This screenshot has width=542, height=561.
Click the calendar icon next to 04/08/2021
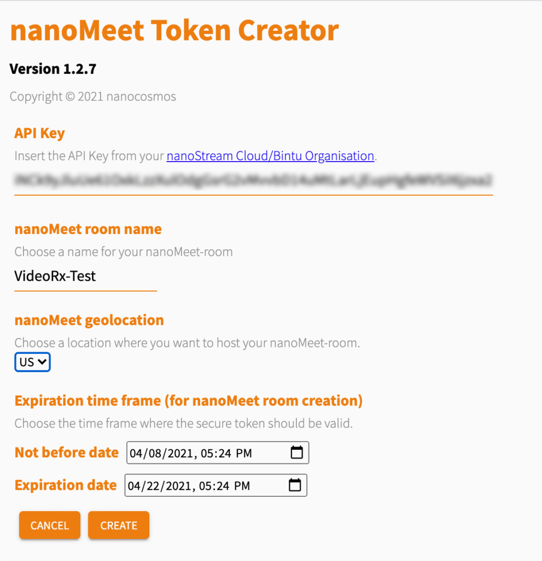click(x=296, y=453)
